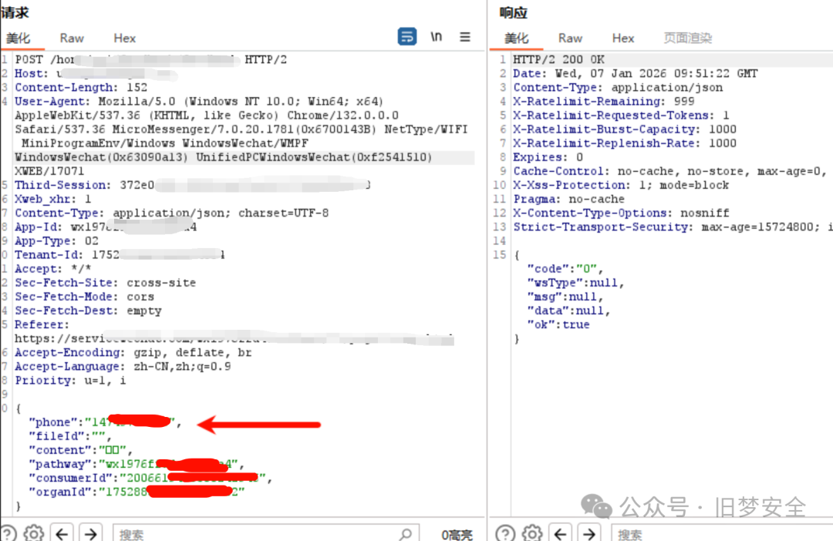The image size is (833, 541).
Task: Focus the request search input field
Action: pos(265,533)
